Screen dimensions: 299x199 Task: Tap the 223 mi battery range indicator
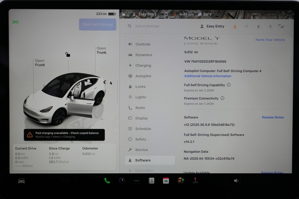point(106,14)
